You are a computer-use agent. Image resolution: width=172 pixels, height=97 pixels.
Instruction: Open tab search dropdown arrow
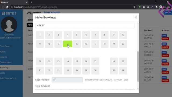tap(155, 2)
